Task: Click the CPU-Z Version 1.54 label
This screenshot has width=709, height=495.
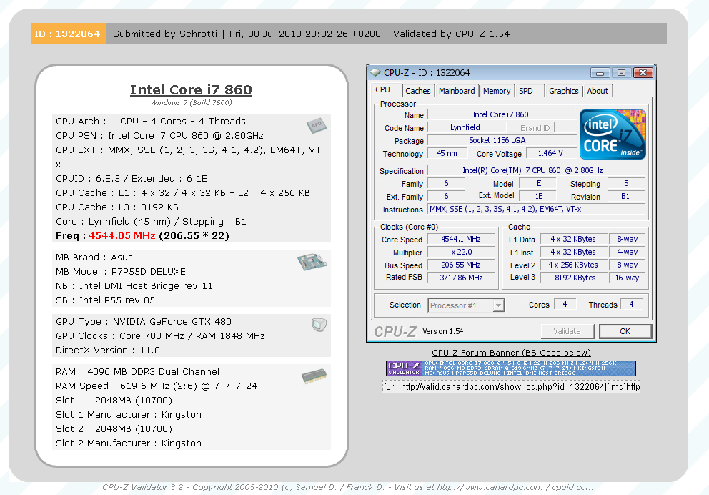Action: tap(442, 332)
